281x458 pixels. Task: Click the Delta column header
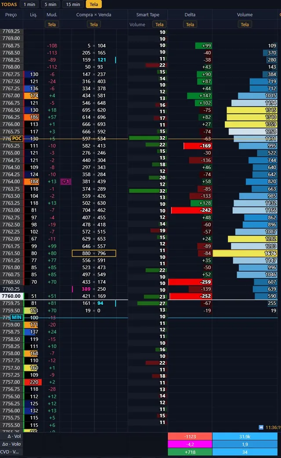tap(190, 14)
